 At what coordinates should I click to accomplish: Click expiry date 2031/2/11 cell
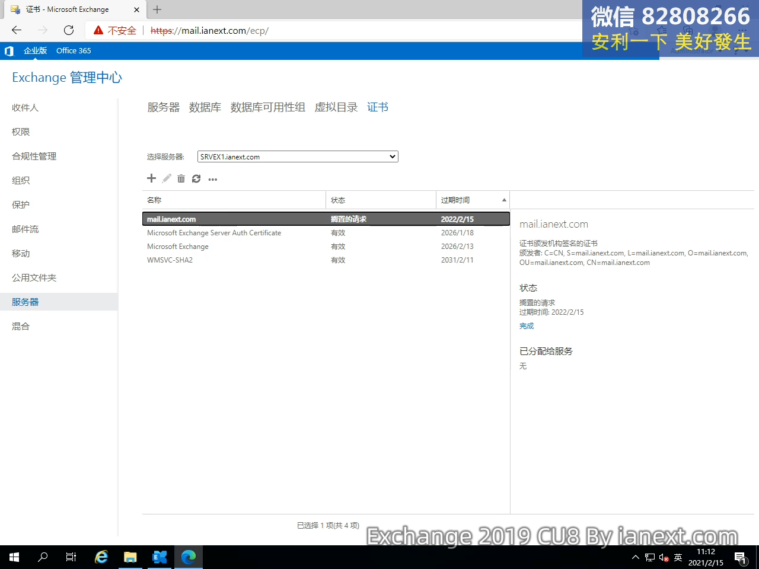click(x=457, y=260)
